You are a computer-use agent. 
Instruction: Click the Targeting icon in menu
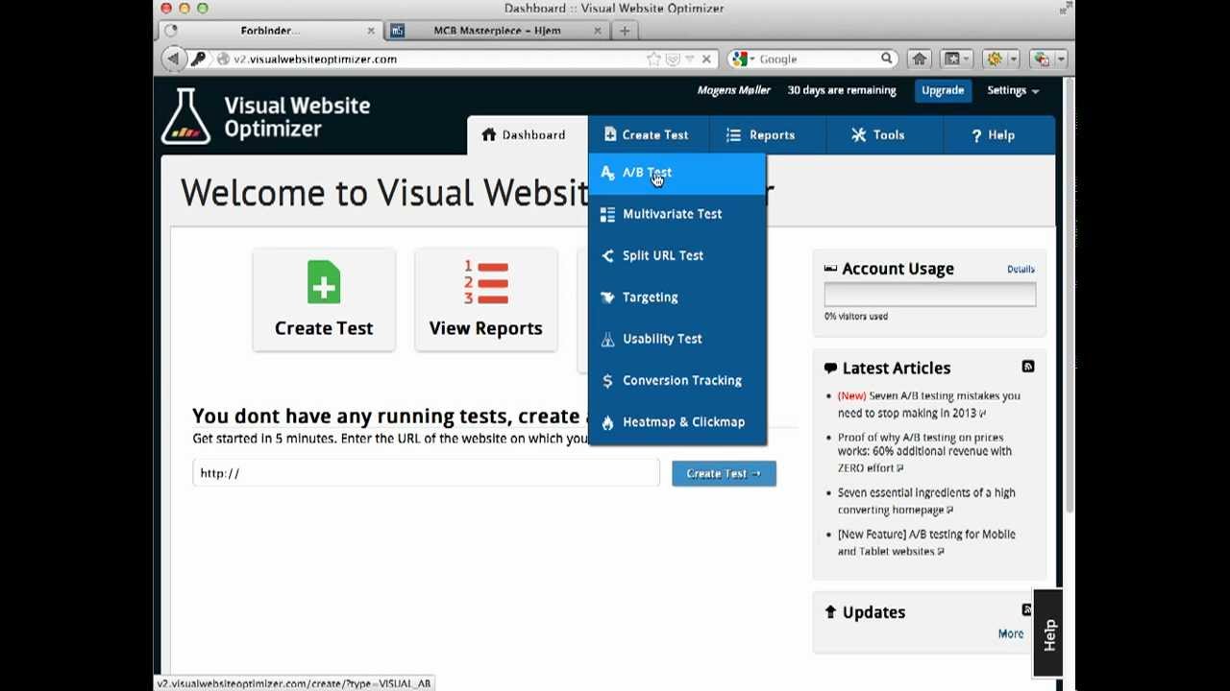[x=607, y=298]
